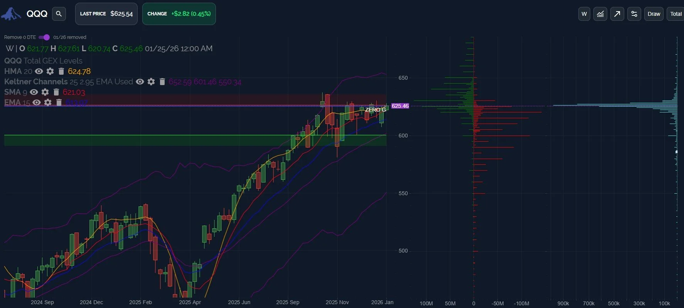The width and height of the screenshot is (684, 308).
Task: Click the high value 627.61 in OHLC row
Action: 69,49
